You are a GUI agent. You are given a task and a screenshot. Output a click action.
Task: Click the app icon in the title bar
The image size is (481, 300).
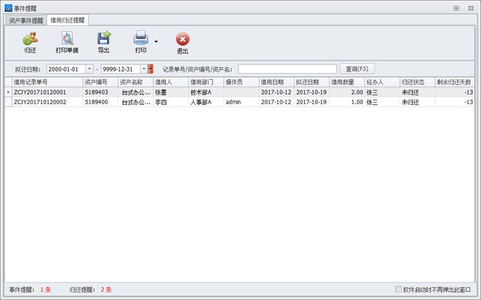coord(8,7)
